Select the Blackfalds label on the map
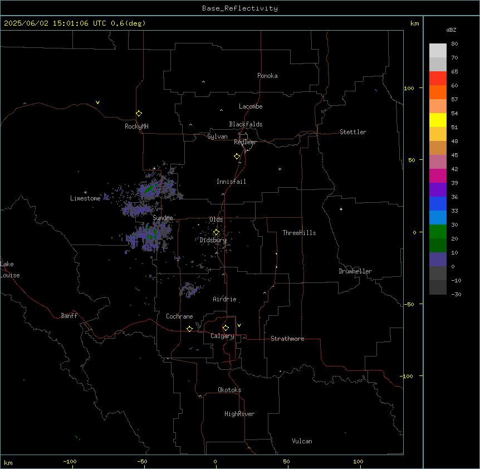This screenshot has height=469, width=480. 246,124
